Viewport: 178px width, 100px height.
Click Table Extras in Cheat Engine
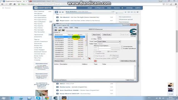pos(130,80)
